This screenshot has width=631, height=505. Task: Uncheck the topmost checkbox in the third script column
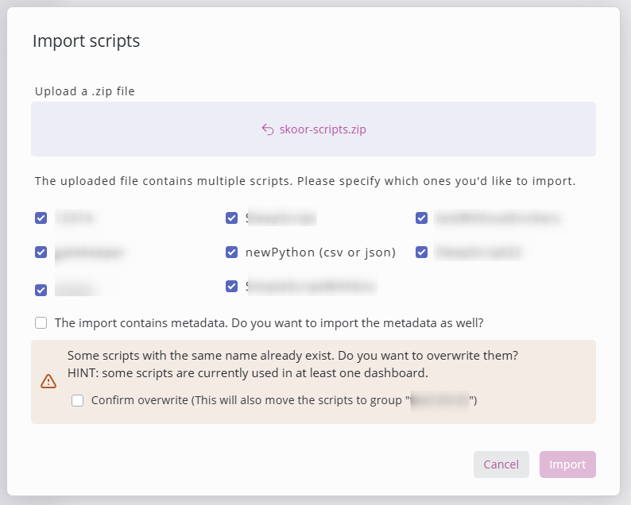(421, 218)
